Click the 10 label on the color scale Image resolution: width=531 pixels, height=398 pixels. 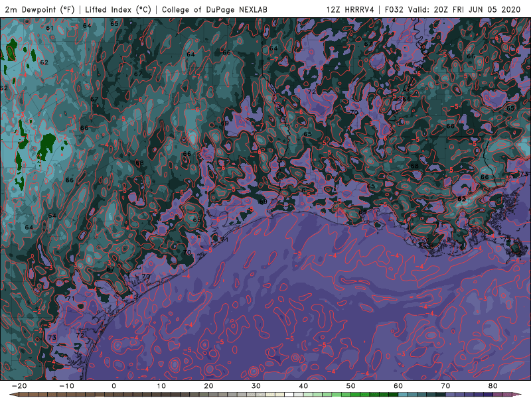(161, 386)
